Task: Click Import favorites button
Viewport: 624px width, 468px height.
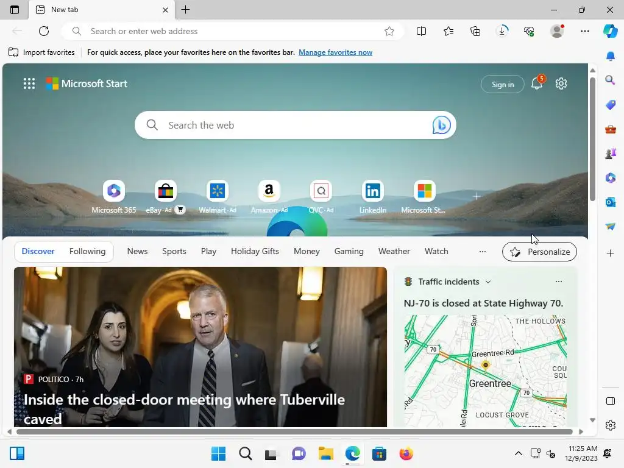Action: (x=41, y=52)
